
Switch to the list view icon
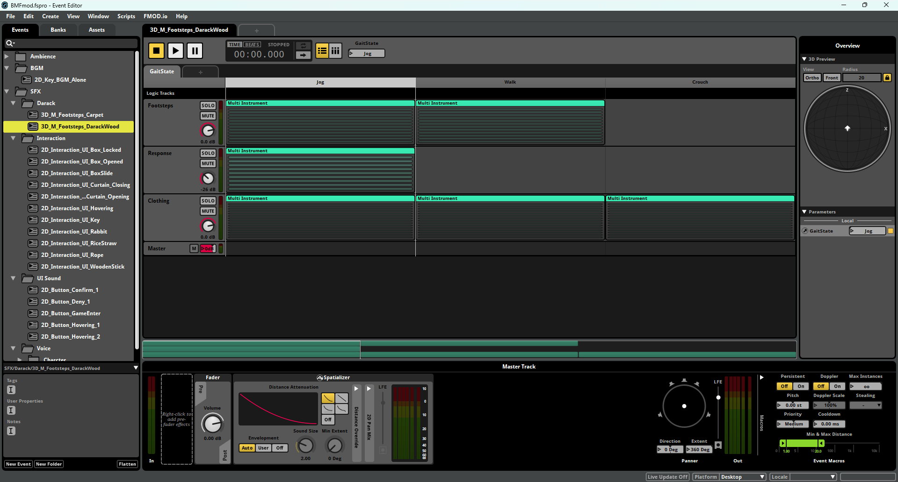pos(322,50)
